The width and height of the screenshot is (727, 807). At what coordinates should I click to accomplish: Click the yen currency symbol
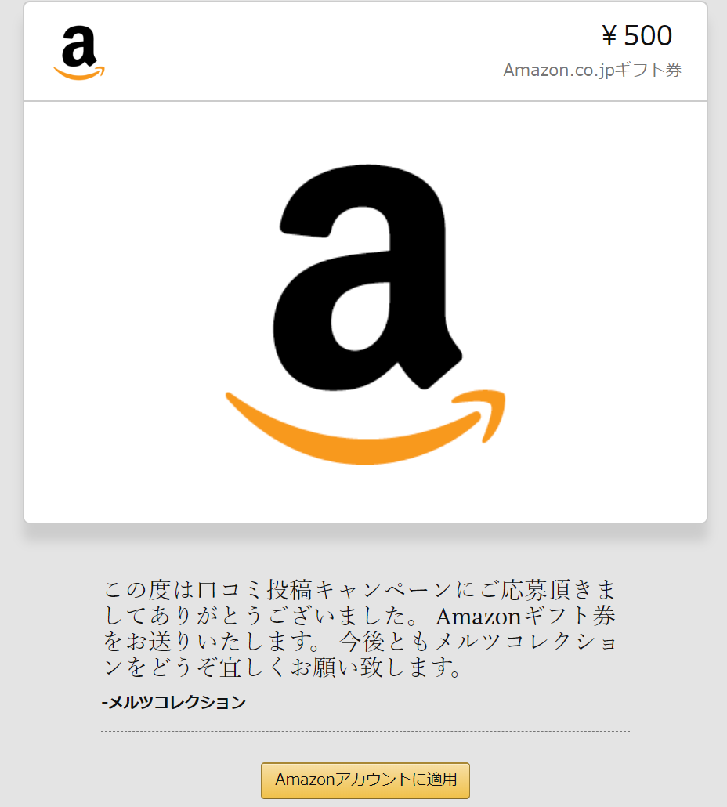tap(609, 36)
